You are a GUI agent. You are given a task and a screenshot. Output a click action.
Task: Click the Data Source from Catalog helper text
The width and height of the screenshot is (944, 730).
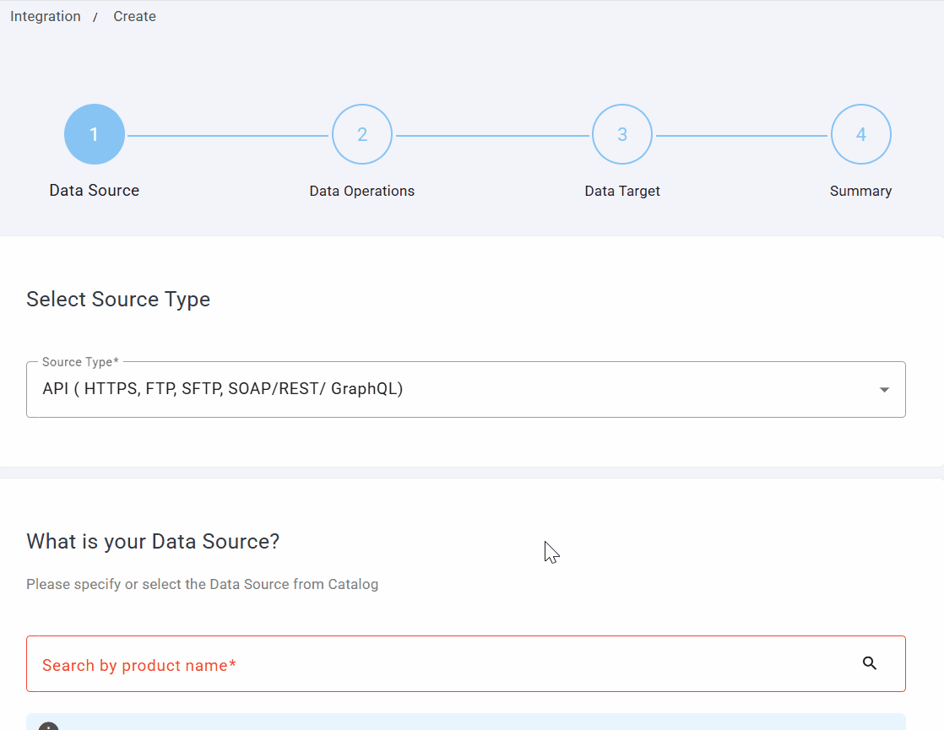(x=202, y=584)
